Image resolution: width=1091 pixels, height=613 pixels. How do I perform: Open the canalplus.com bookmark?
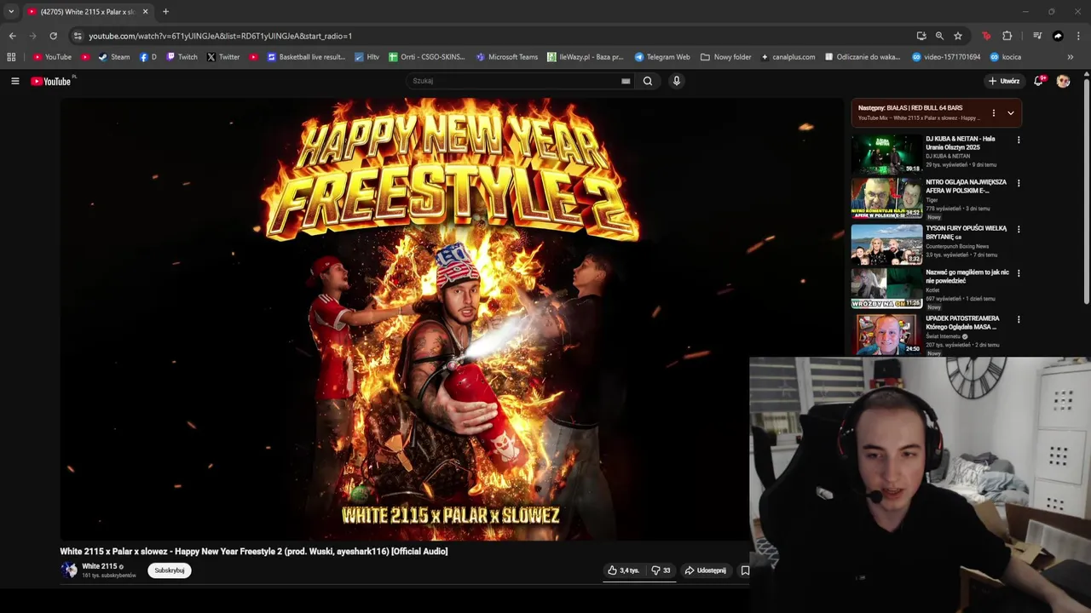788,57
